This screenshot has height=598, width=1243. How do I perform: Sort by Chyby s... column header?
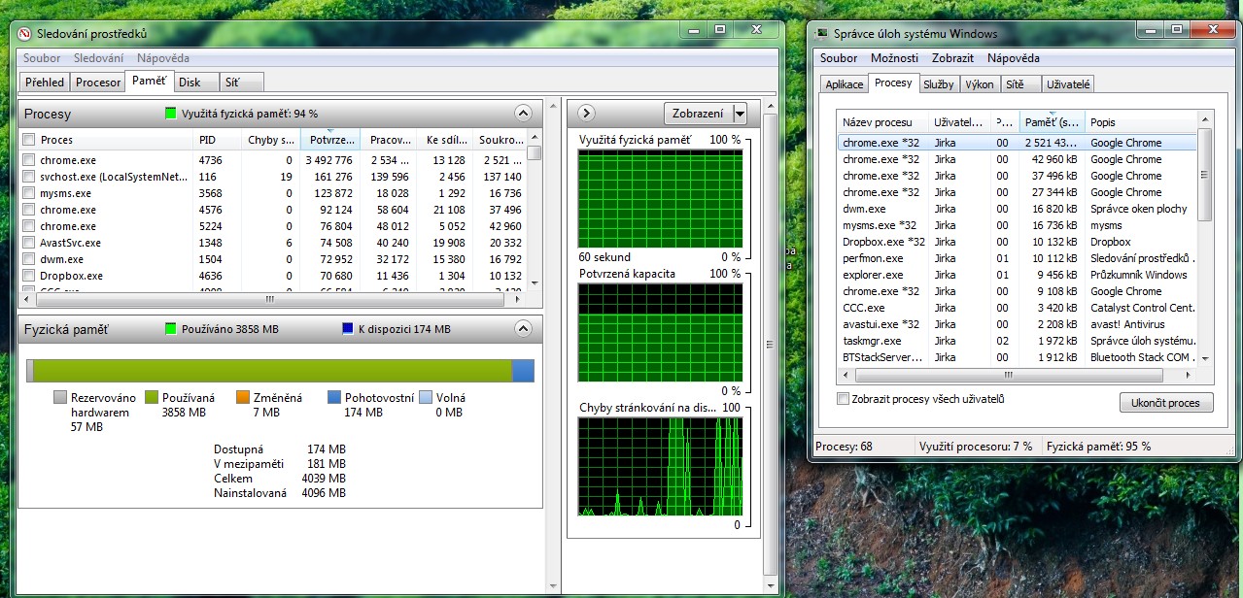point(270,140)
